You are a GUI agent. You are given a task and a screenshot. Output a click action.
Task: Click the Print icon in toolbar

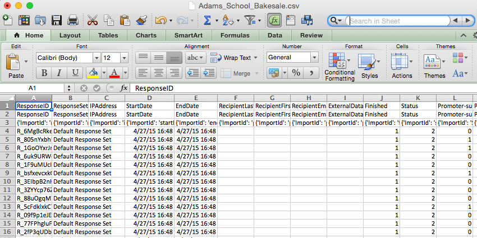[73, 20]
